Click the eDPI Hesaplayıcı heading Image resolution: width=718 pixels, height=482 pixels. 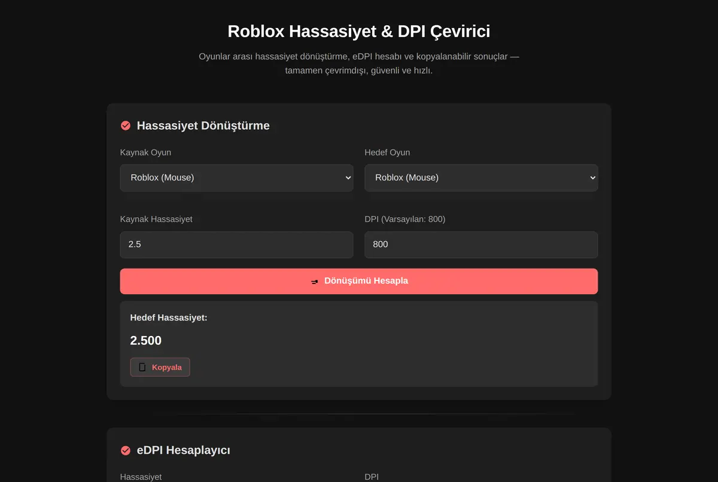(x=184, y=450)
